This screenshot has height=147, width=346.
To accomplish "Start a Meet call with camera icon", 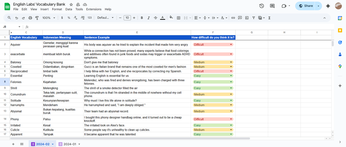I will [284, 6].
